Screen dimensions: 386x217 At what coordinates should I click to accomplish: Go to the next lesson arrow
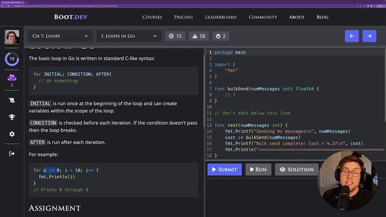(x=369, y=36)
